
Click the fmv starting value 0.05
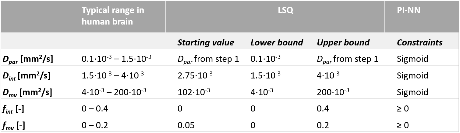pyautogui.click(x=186, y=125)
